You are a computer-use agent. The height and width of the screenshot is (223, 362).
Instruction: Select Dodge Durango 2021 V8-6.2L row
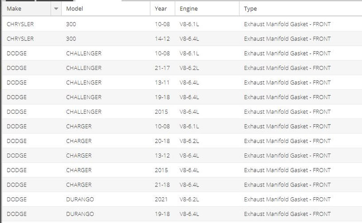(182, 199)
